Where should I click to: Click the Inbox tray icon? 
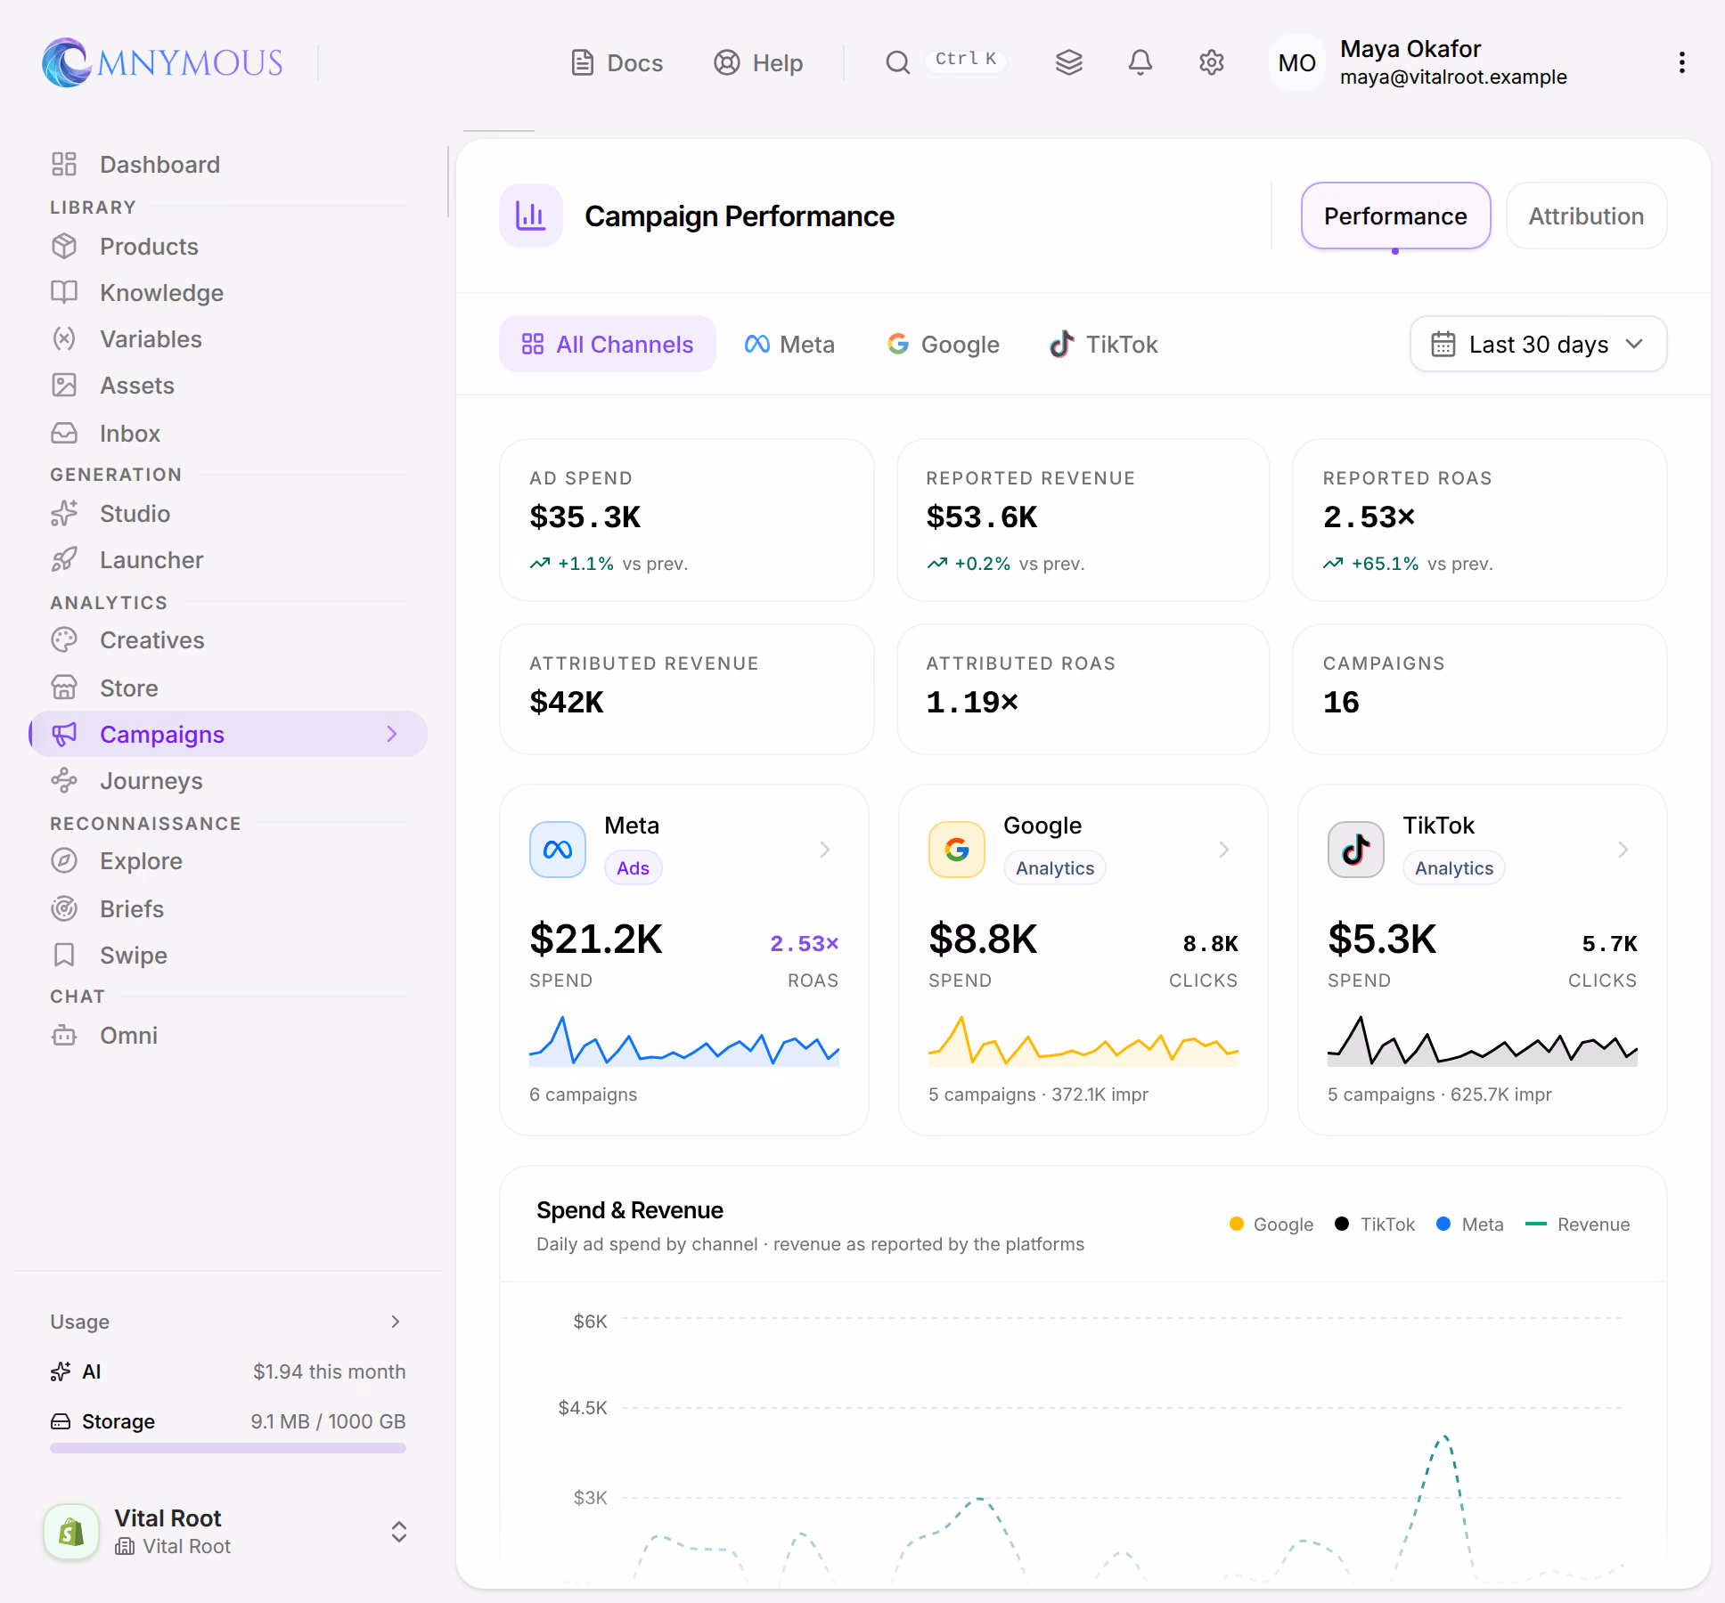tap(64, 433)
